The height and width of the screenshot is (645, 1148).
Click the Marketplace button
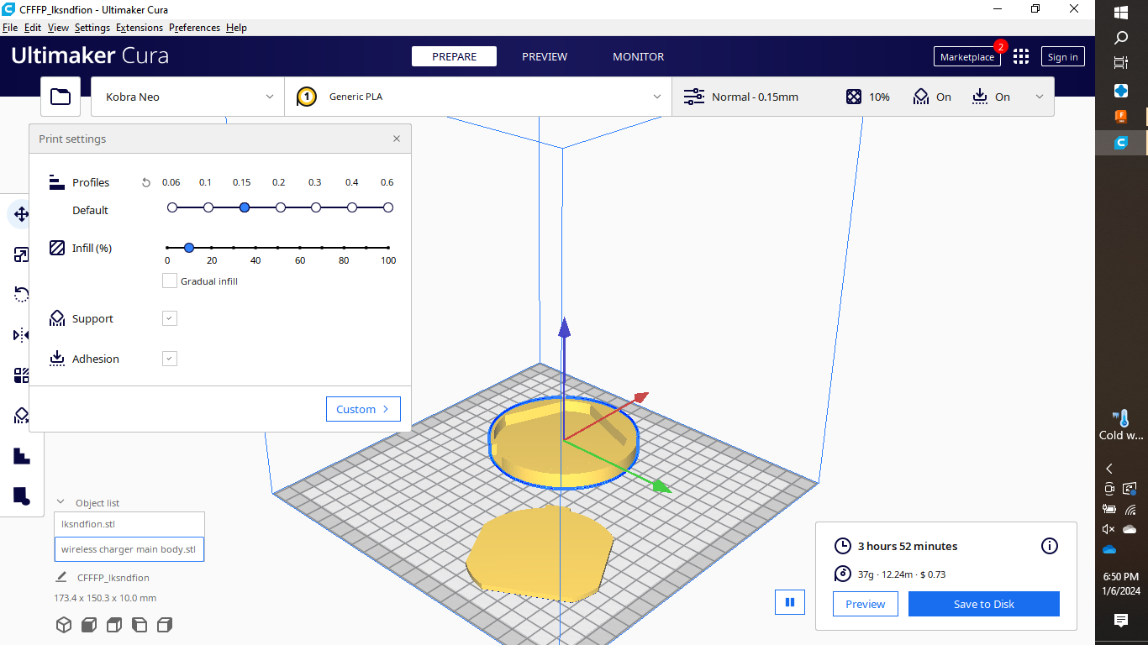tap(967, 56)
